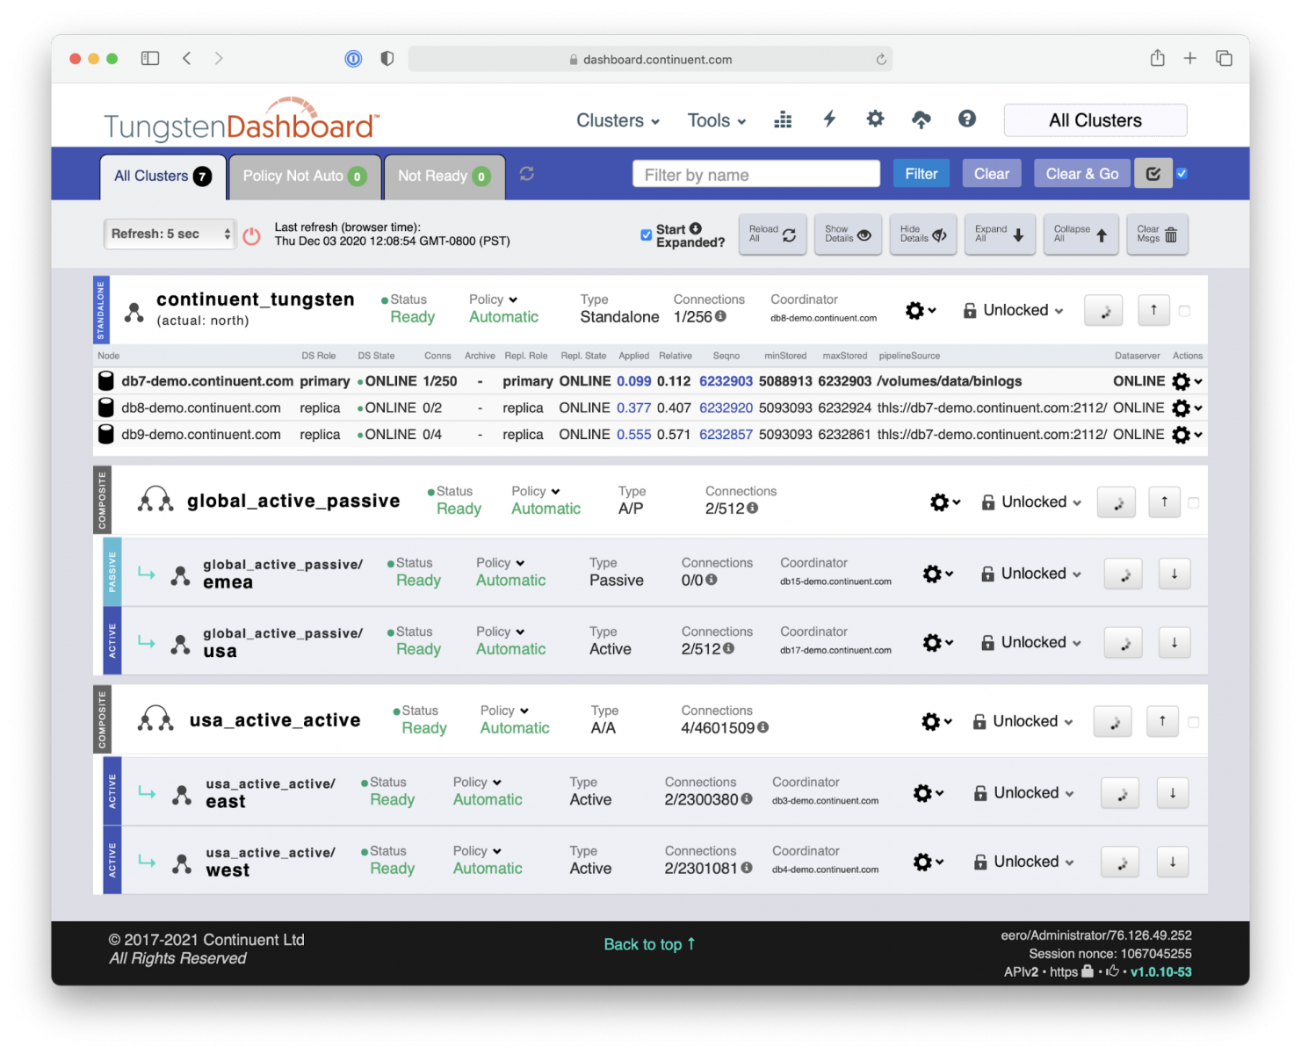Click the down arrow button for emea
The width and height of the screenshot is (1301, 1054).
click(1174, 574)
